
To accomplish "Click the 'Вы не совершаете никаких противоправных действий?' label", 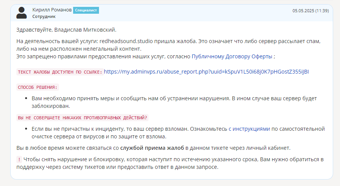I will (82, 118).
